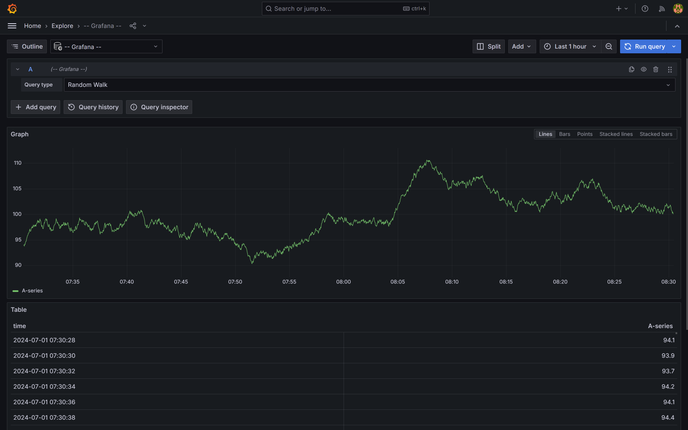Open the user profile avatar
This screenshot has height=430, width=688.
pos(678,9)
